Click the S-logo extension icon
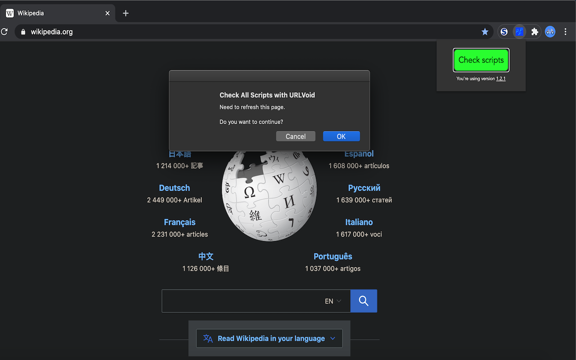Image resolution: width=576 pixels, height=360 pixels. [x=504, y=31]
